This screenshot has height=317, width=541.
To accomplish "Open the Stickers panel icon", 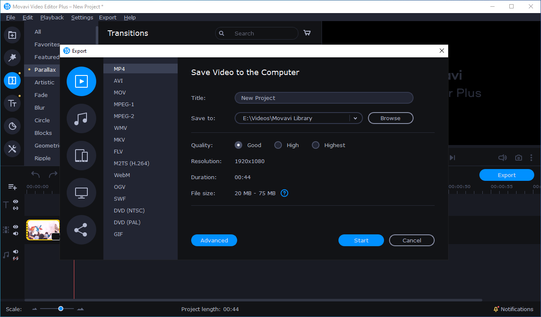I will 12,126.
